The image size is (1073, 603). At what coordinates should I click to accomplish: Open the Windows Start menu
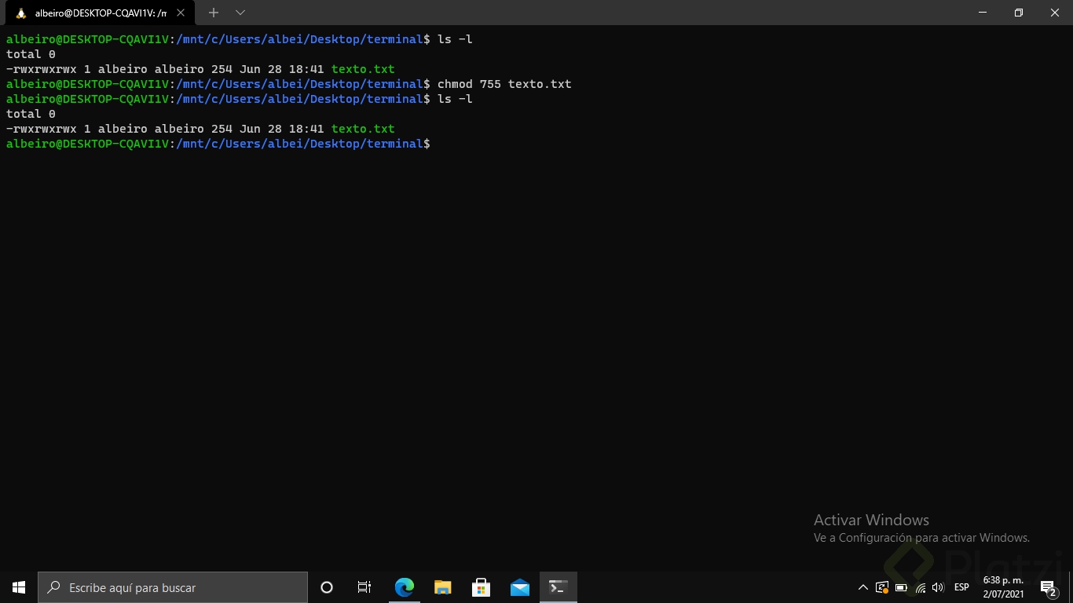click(x=19, y=587)
